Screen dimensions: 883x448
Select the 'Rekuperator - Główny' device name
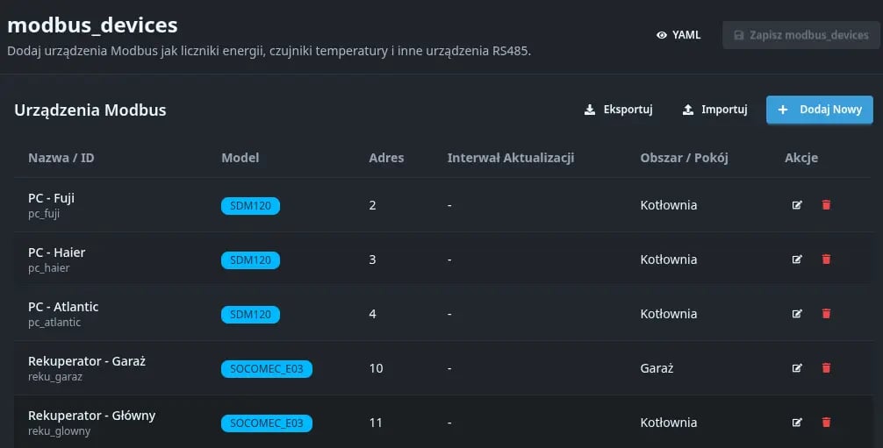[x=92, y=416]
